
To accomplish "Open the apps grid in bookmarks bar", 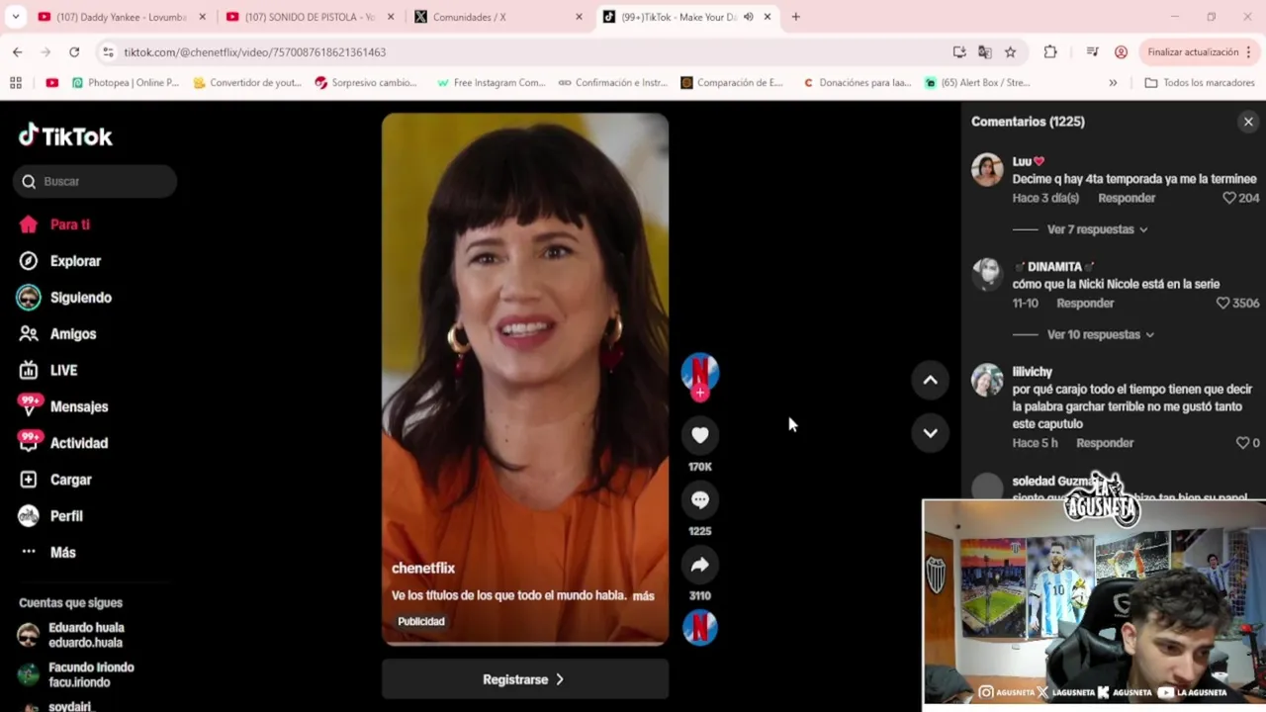I will (16, 83).
